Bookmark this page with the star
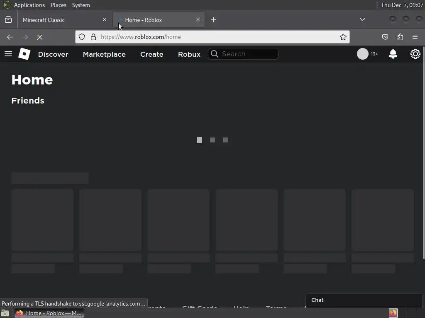This screenshot has width=425, height=318. [x=343, y=37]
